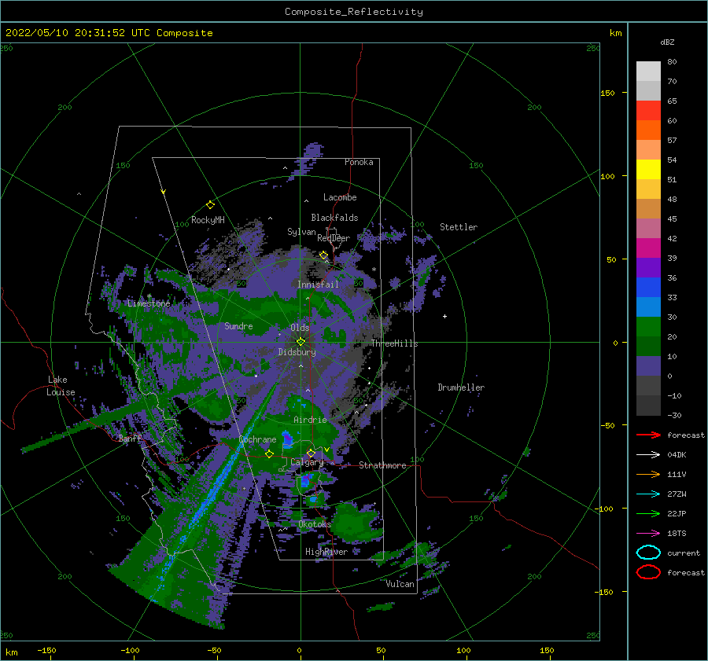Click the Innisfail city label

tap(318, 285)
